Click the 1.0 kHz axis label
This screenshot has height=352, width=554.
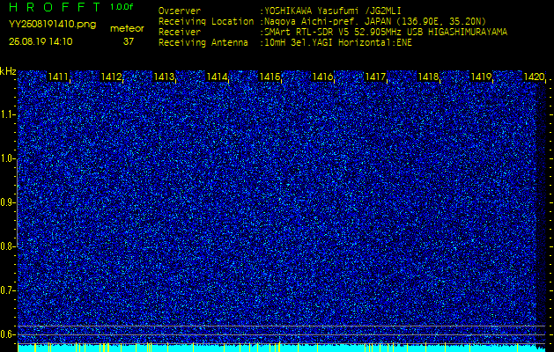(8, 159)
